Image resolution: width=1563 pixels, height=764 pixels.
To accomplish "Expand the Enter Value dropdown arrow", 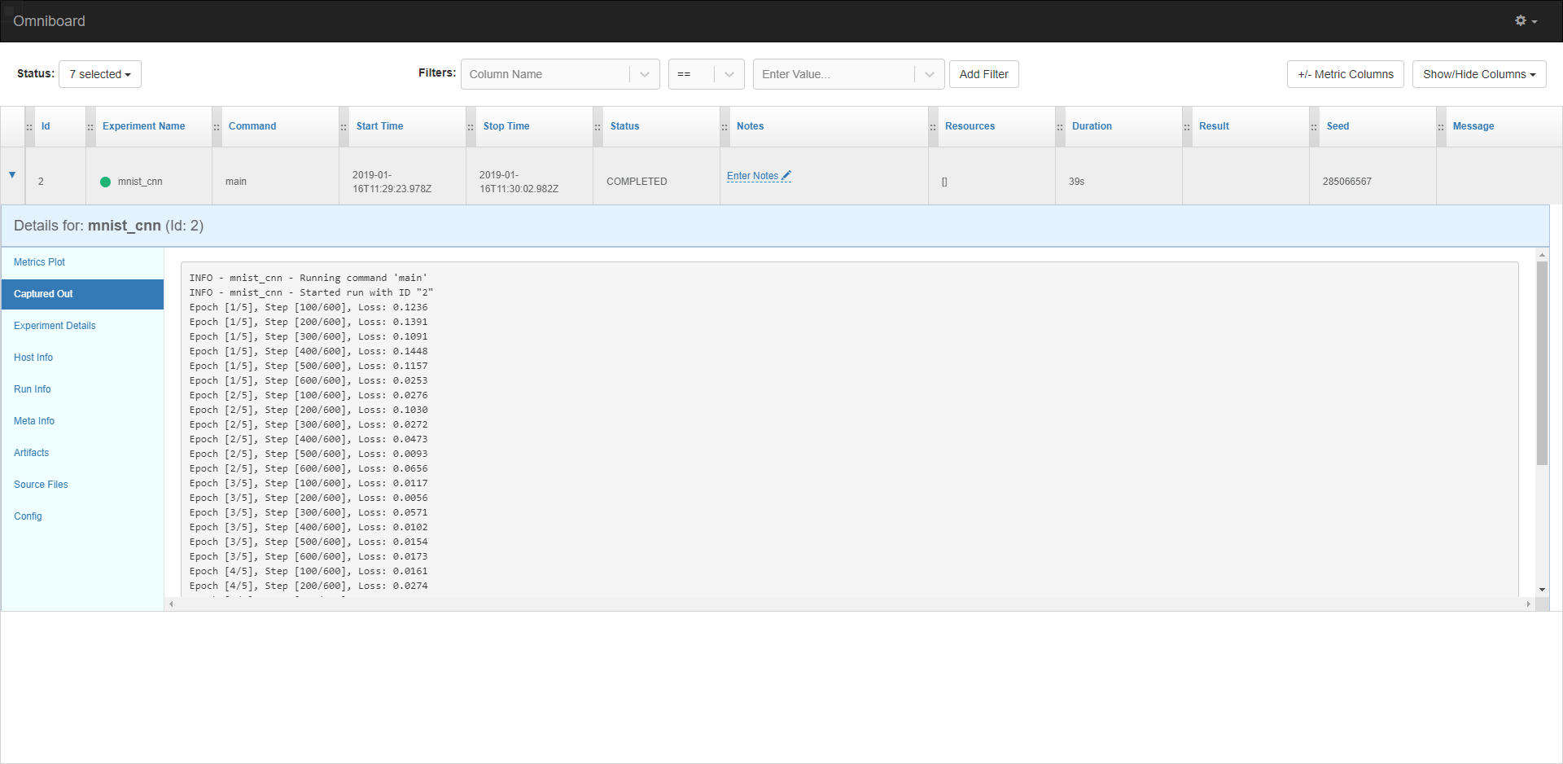I will coord(929,74).
